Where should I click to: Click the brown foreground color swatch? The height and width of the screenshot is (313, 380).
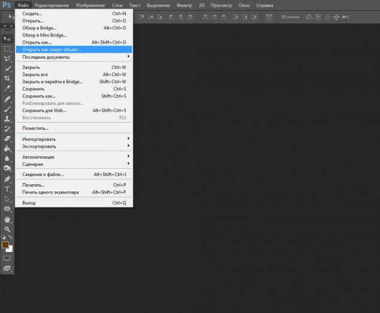[x=5, y=245]
